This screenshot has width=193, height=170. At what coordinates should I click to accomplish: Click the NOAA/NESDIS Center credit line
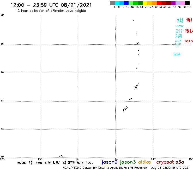tap(105, 168)
